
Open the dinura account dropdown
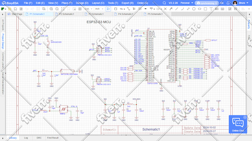243,3
